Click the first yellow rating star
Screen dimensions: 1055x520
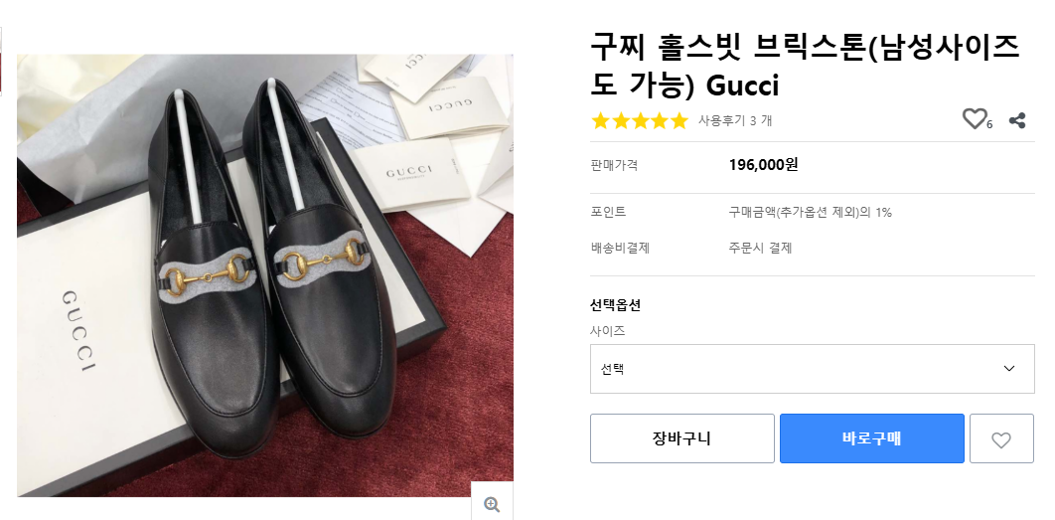[600, 121]
